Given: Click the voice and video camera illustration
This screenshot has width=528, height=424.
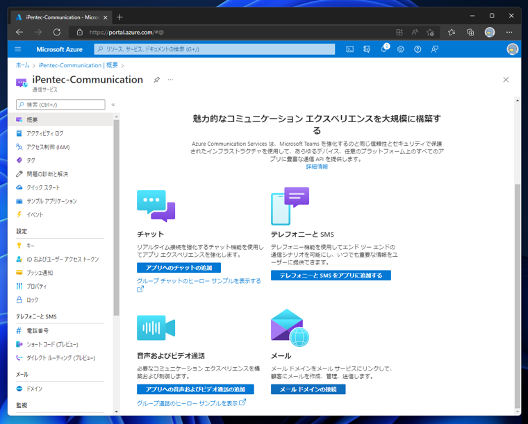Looking at the screenshot, I should coord(156,328).
